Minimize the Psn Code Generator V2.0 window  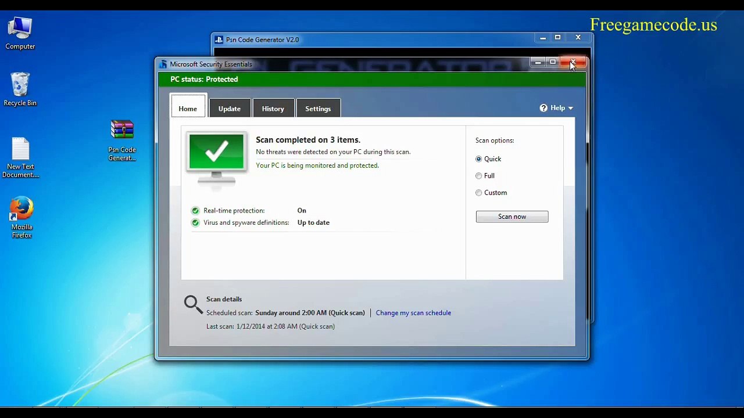click(x=543, y=38)
